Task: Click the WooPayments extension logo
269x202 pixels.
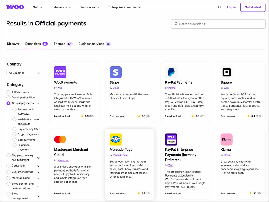Action: [x=60, y=72]
